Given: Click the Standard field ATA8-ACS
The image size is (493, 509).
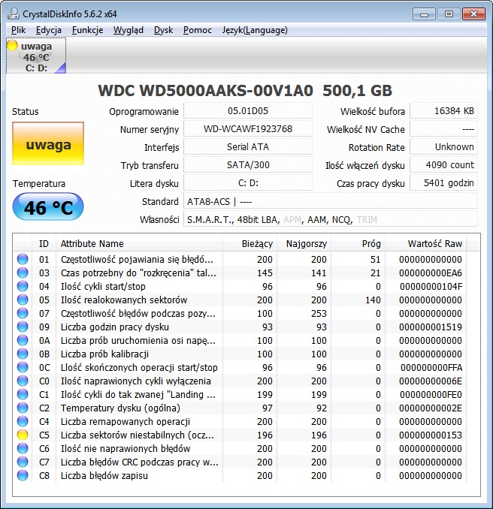Looking at the screenshot, I should (x=331, y=201).
